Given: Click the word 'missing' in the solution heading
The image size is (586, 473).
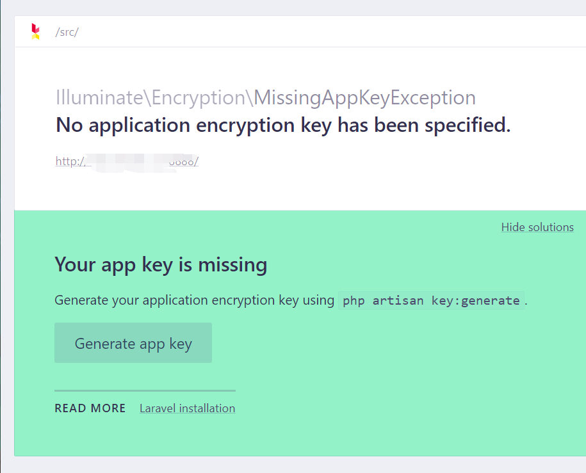Looking at the screenshot, I should pyautogui.click(x=232, y=265).
